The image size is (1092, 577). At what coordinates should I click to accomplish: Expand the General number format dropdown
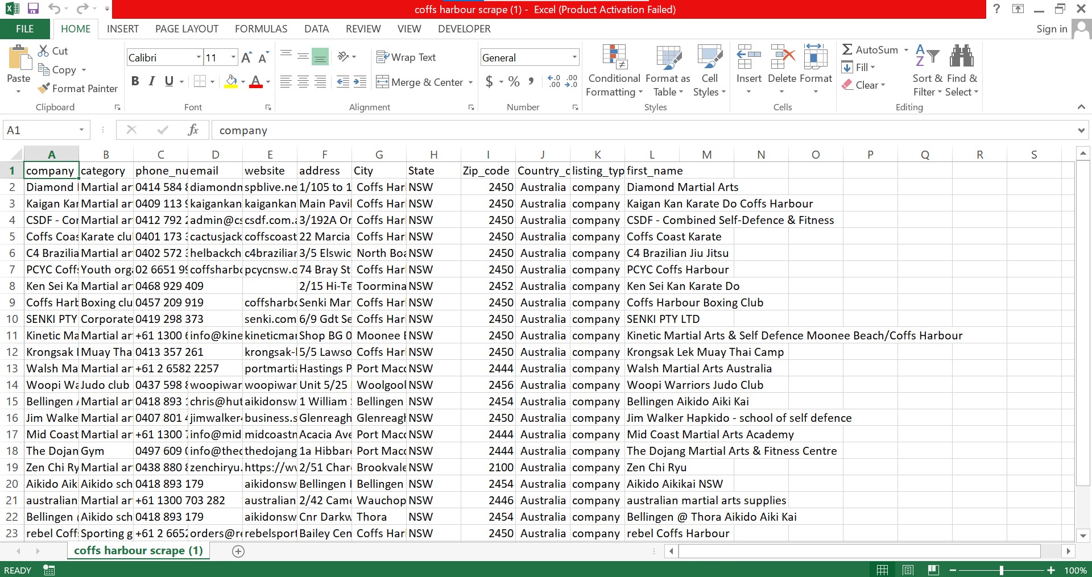(x=574, y=57)
